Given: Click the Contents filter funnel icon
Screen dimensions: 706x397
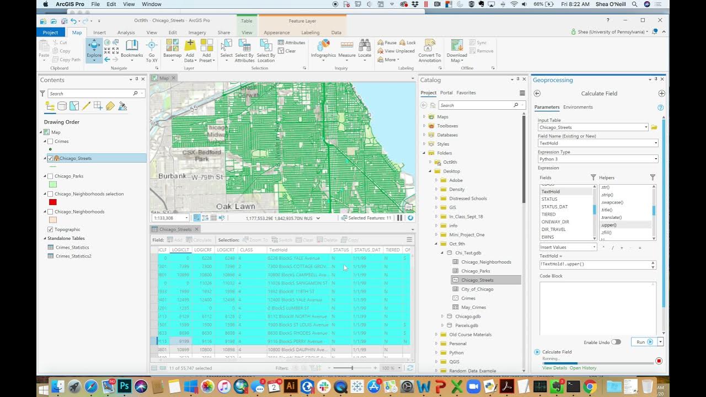Looking at the screenshot, I should pyautogui.click(x=43, y=93).
